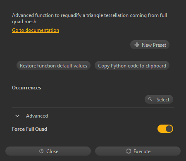Image resolution: width=186 pixels, height=161 pixels.
Task: Collapse the Advanced section using the chevron
Action: point(17,116)
